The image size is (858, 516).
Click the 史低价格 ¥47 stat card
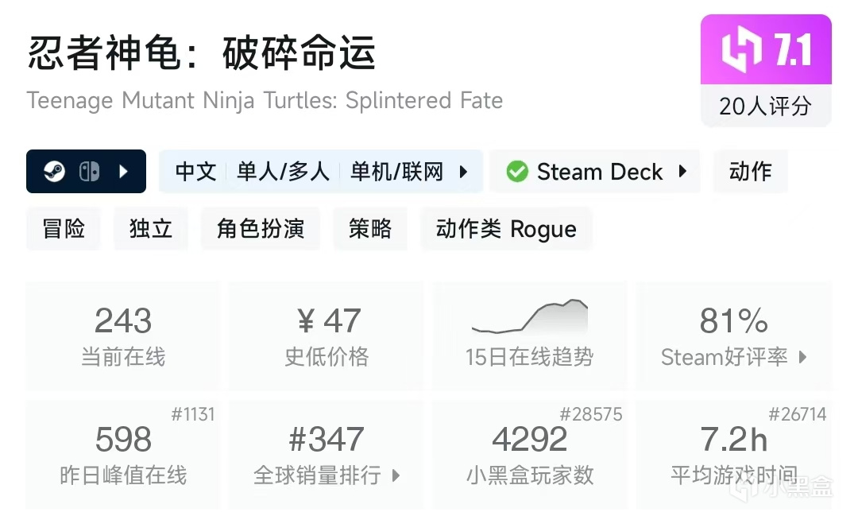(327, 335)
